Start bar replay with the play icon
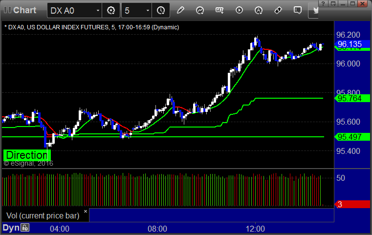Screen dimensions: 372x235 [x=239, y=10]
